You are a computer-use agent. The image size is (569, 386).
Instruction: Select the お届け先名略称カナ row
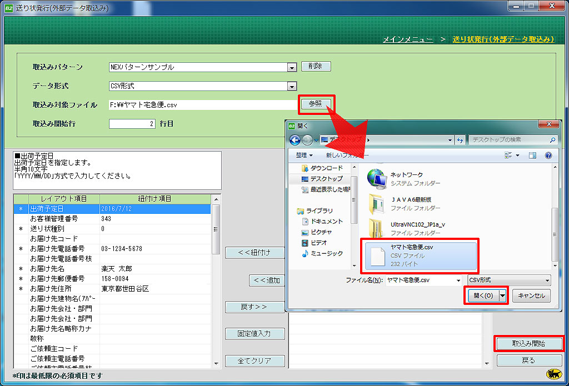[x=112, y=329]
